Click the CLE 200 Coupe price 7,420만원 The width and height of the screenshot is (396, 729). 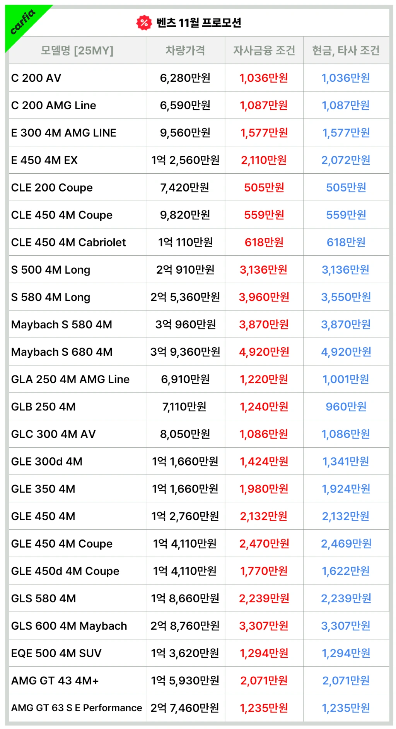coord(185,188)
